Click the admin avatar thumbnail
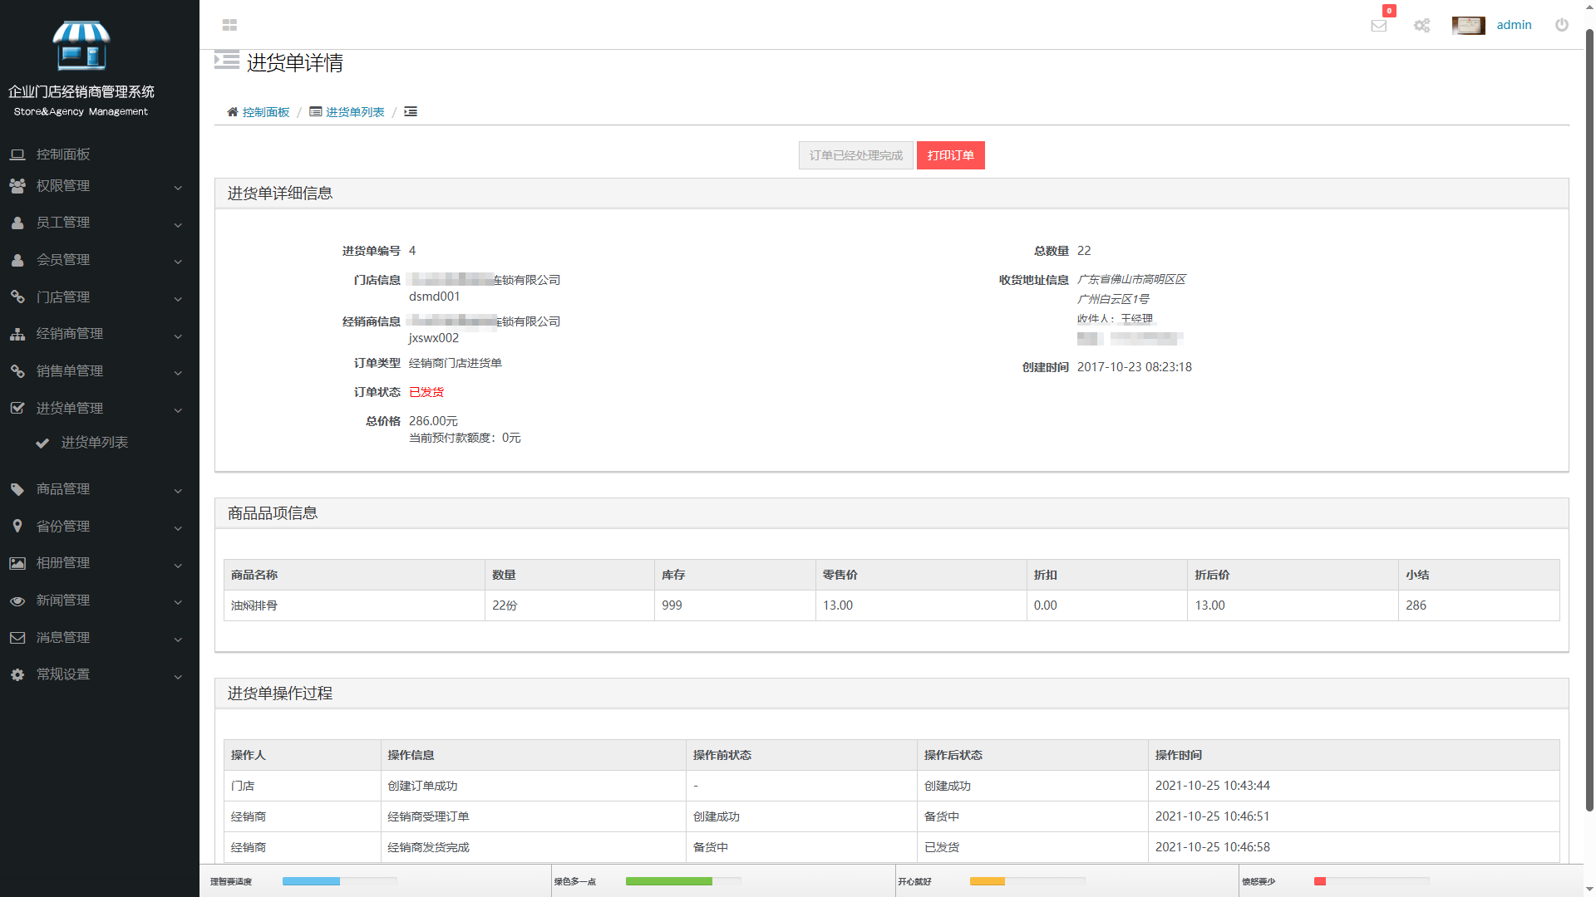This screenshot has height=897, width=1596. (1468, 25)
